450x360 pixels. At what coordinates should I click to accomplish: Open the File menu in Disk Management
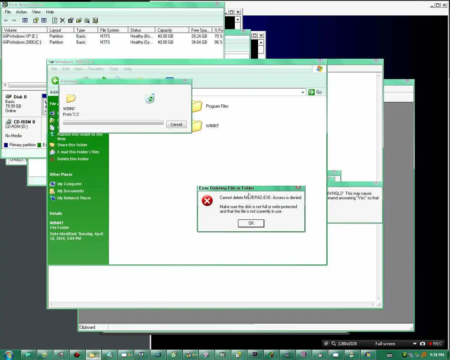(x=8, y=12)
